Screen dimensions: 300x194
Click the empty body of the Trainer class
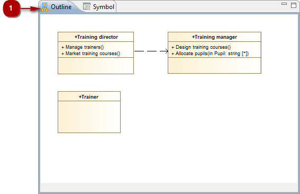(x=89, y=117)
